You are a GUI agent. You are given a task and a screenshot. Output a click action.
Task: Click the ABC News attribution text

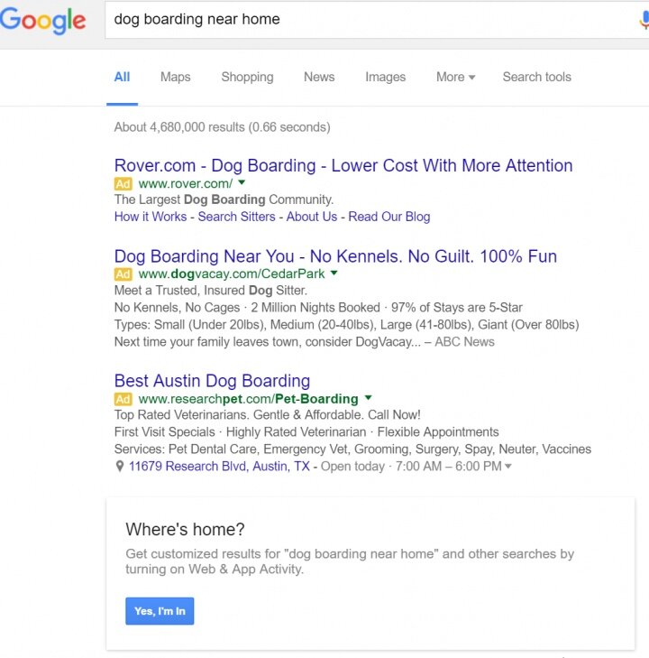point(464,342)
